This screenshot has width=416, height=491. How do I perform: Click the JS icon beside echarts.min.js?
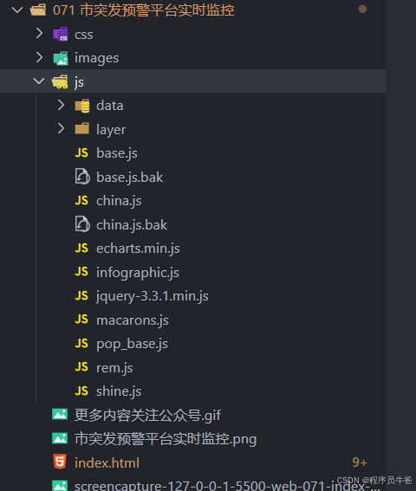tap(81, 248)
